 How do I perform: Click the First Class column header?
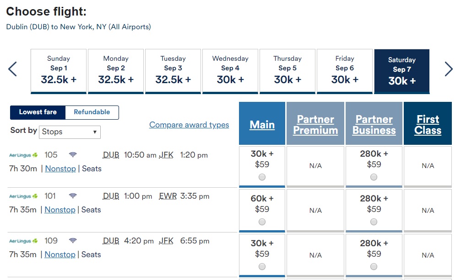(428, 125)
